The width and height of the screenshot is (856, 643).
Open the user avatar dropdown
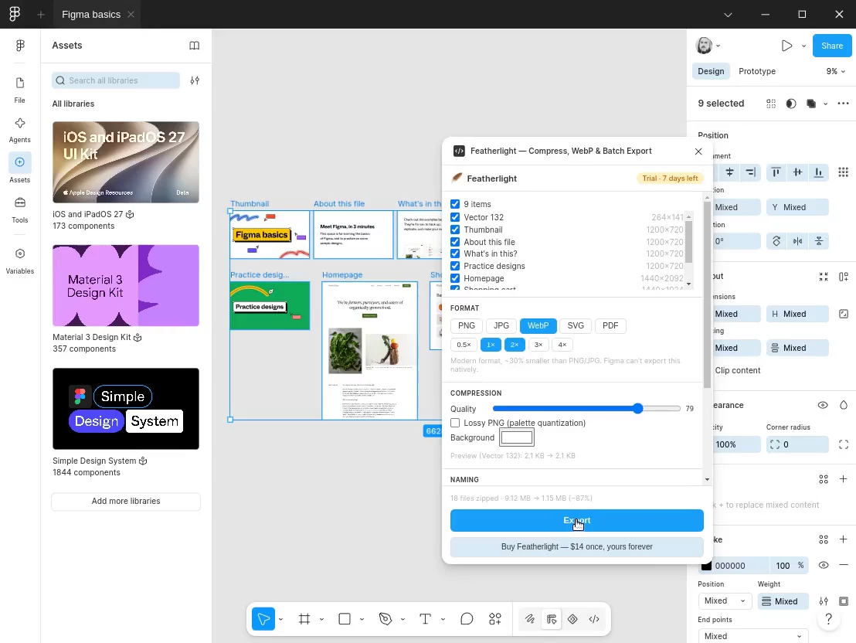point(708,46)
